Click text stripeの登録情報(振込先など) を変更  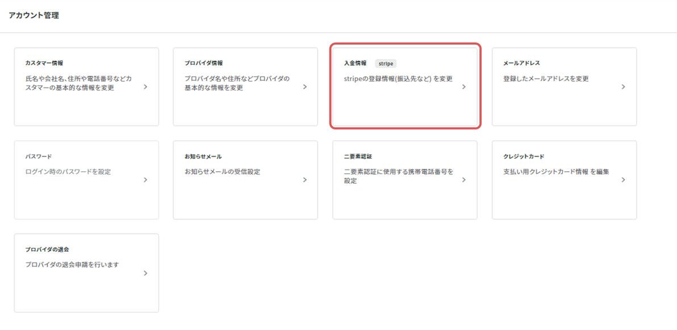point(399,79)
